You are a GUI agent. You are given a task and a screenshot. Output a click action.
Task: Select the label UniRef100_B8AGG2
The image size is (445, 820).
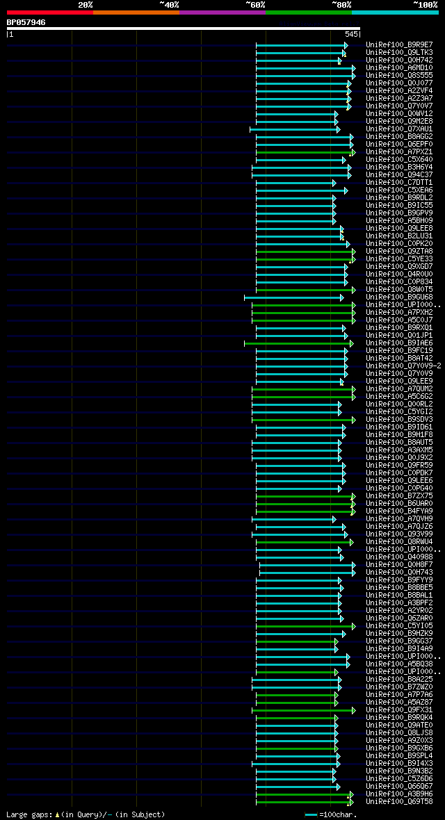(x=399, y=136)
